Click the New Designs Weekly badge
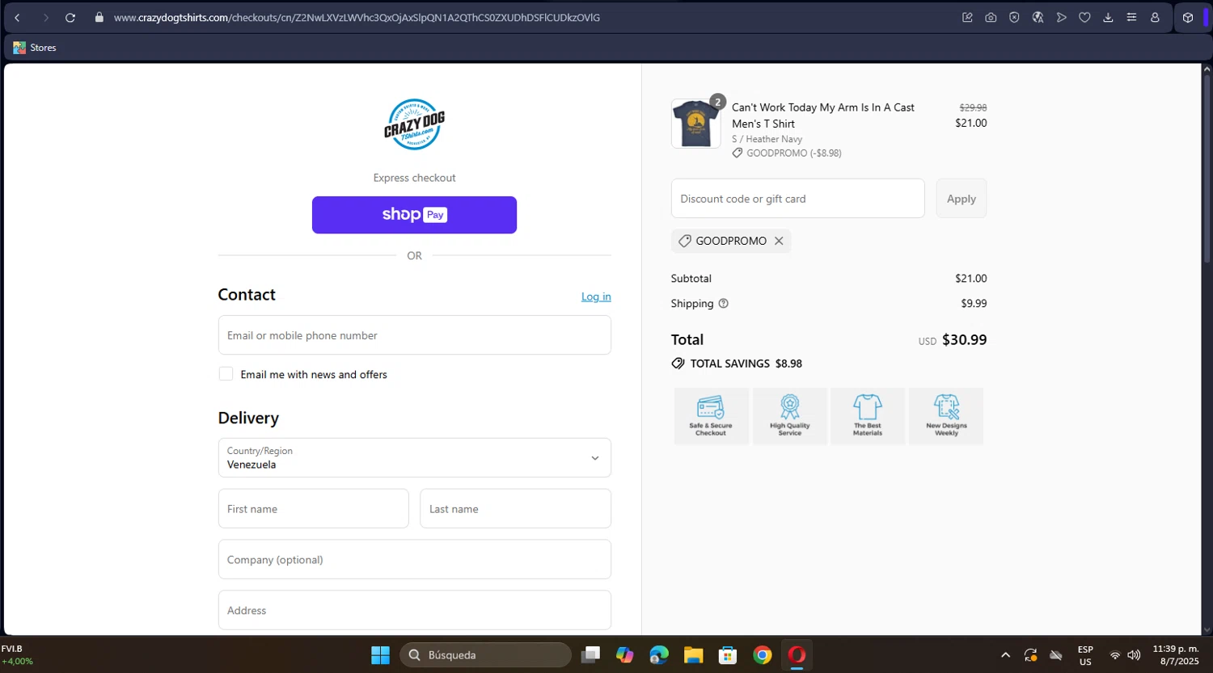The image size is (1213, 673). [x=946, y=416]
